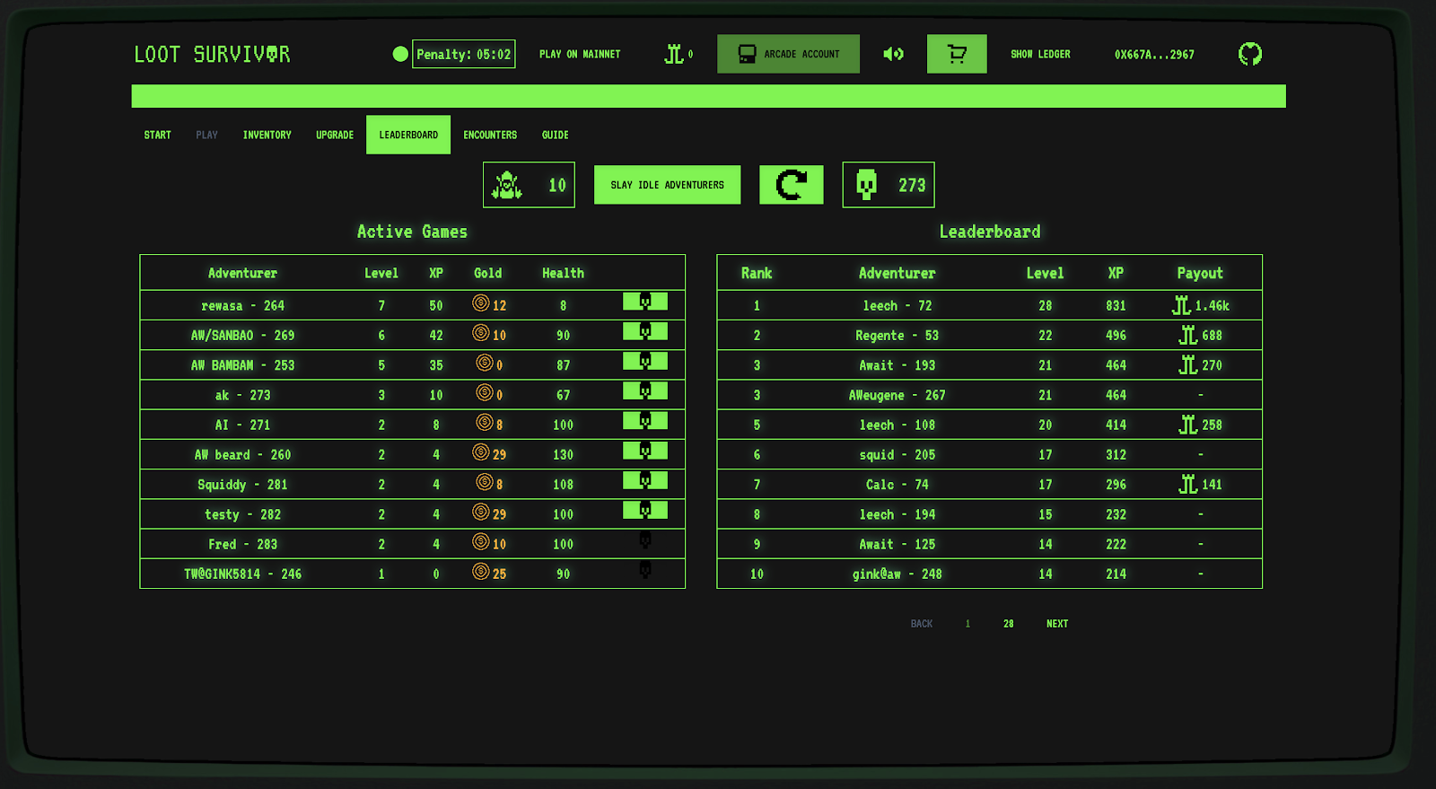1436x789 pixels.
Task: Click the refresh arrow button
Action: 792,185
